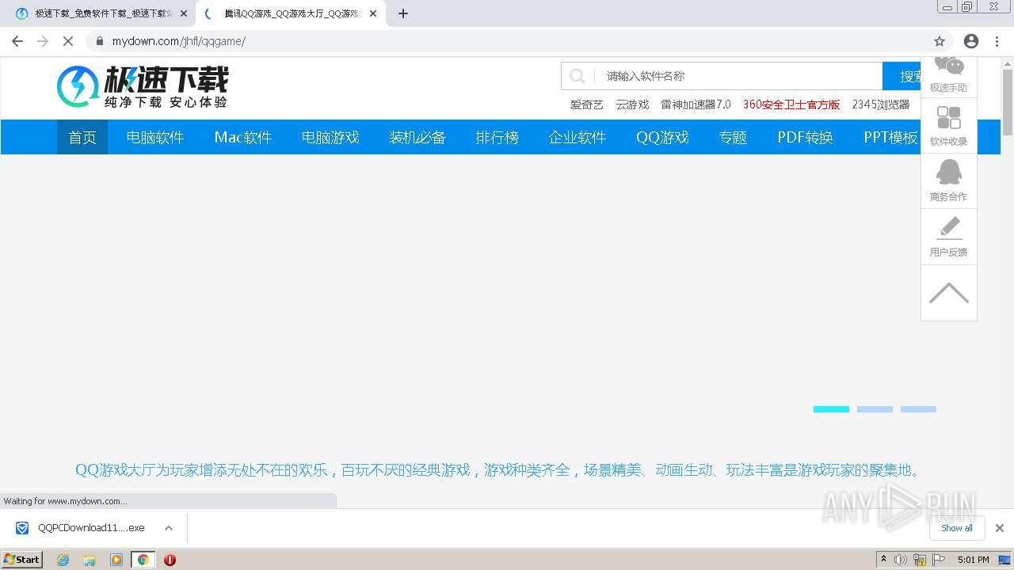Launch Internet Explorer from taskbar
The width and height of the screenshot is (1014, 570).
click(x=63, y=560)
